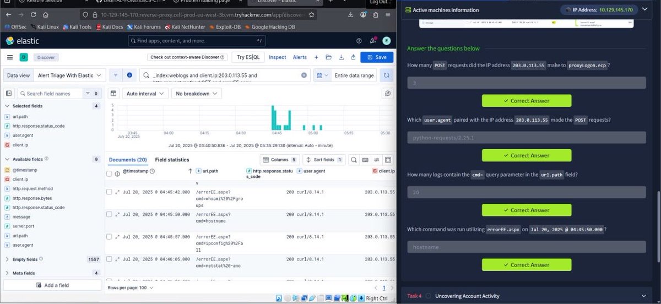The height and width of the screenshot is (304, 661).
Task: Click the blue Save button
Action: tap(377, 57)
